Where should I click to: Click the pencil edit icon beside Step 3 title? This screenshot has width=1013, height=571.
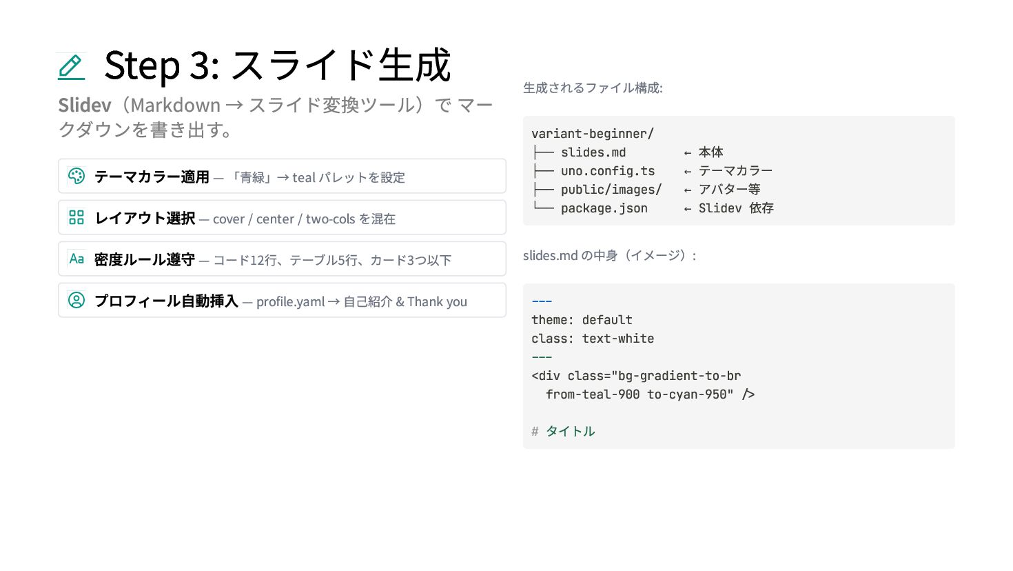click(71, 66)
